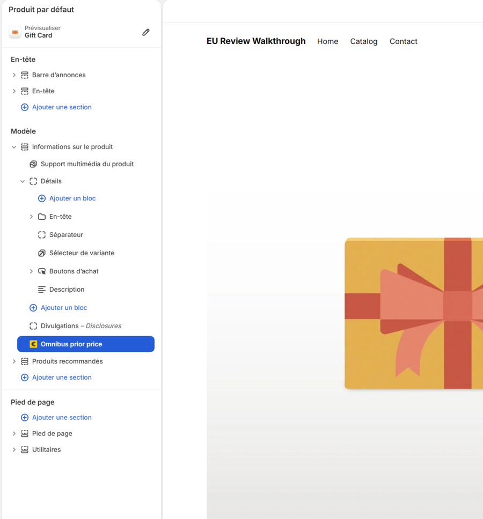The height and width of the screenshot is (519, 483).
Task: Expand the Barre d'annonces section
Action: pos(14,75)
